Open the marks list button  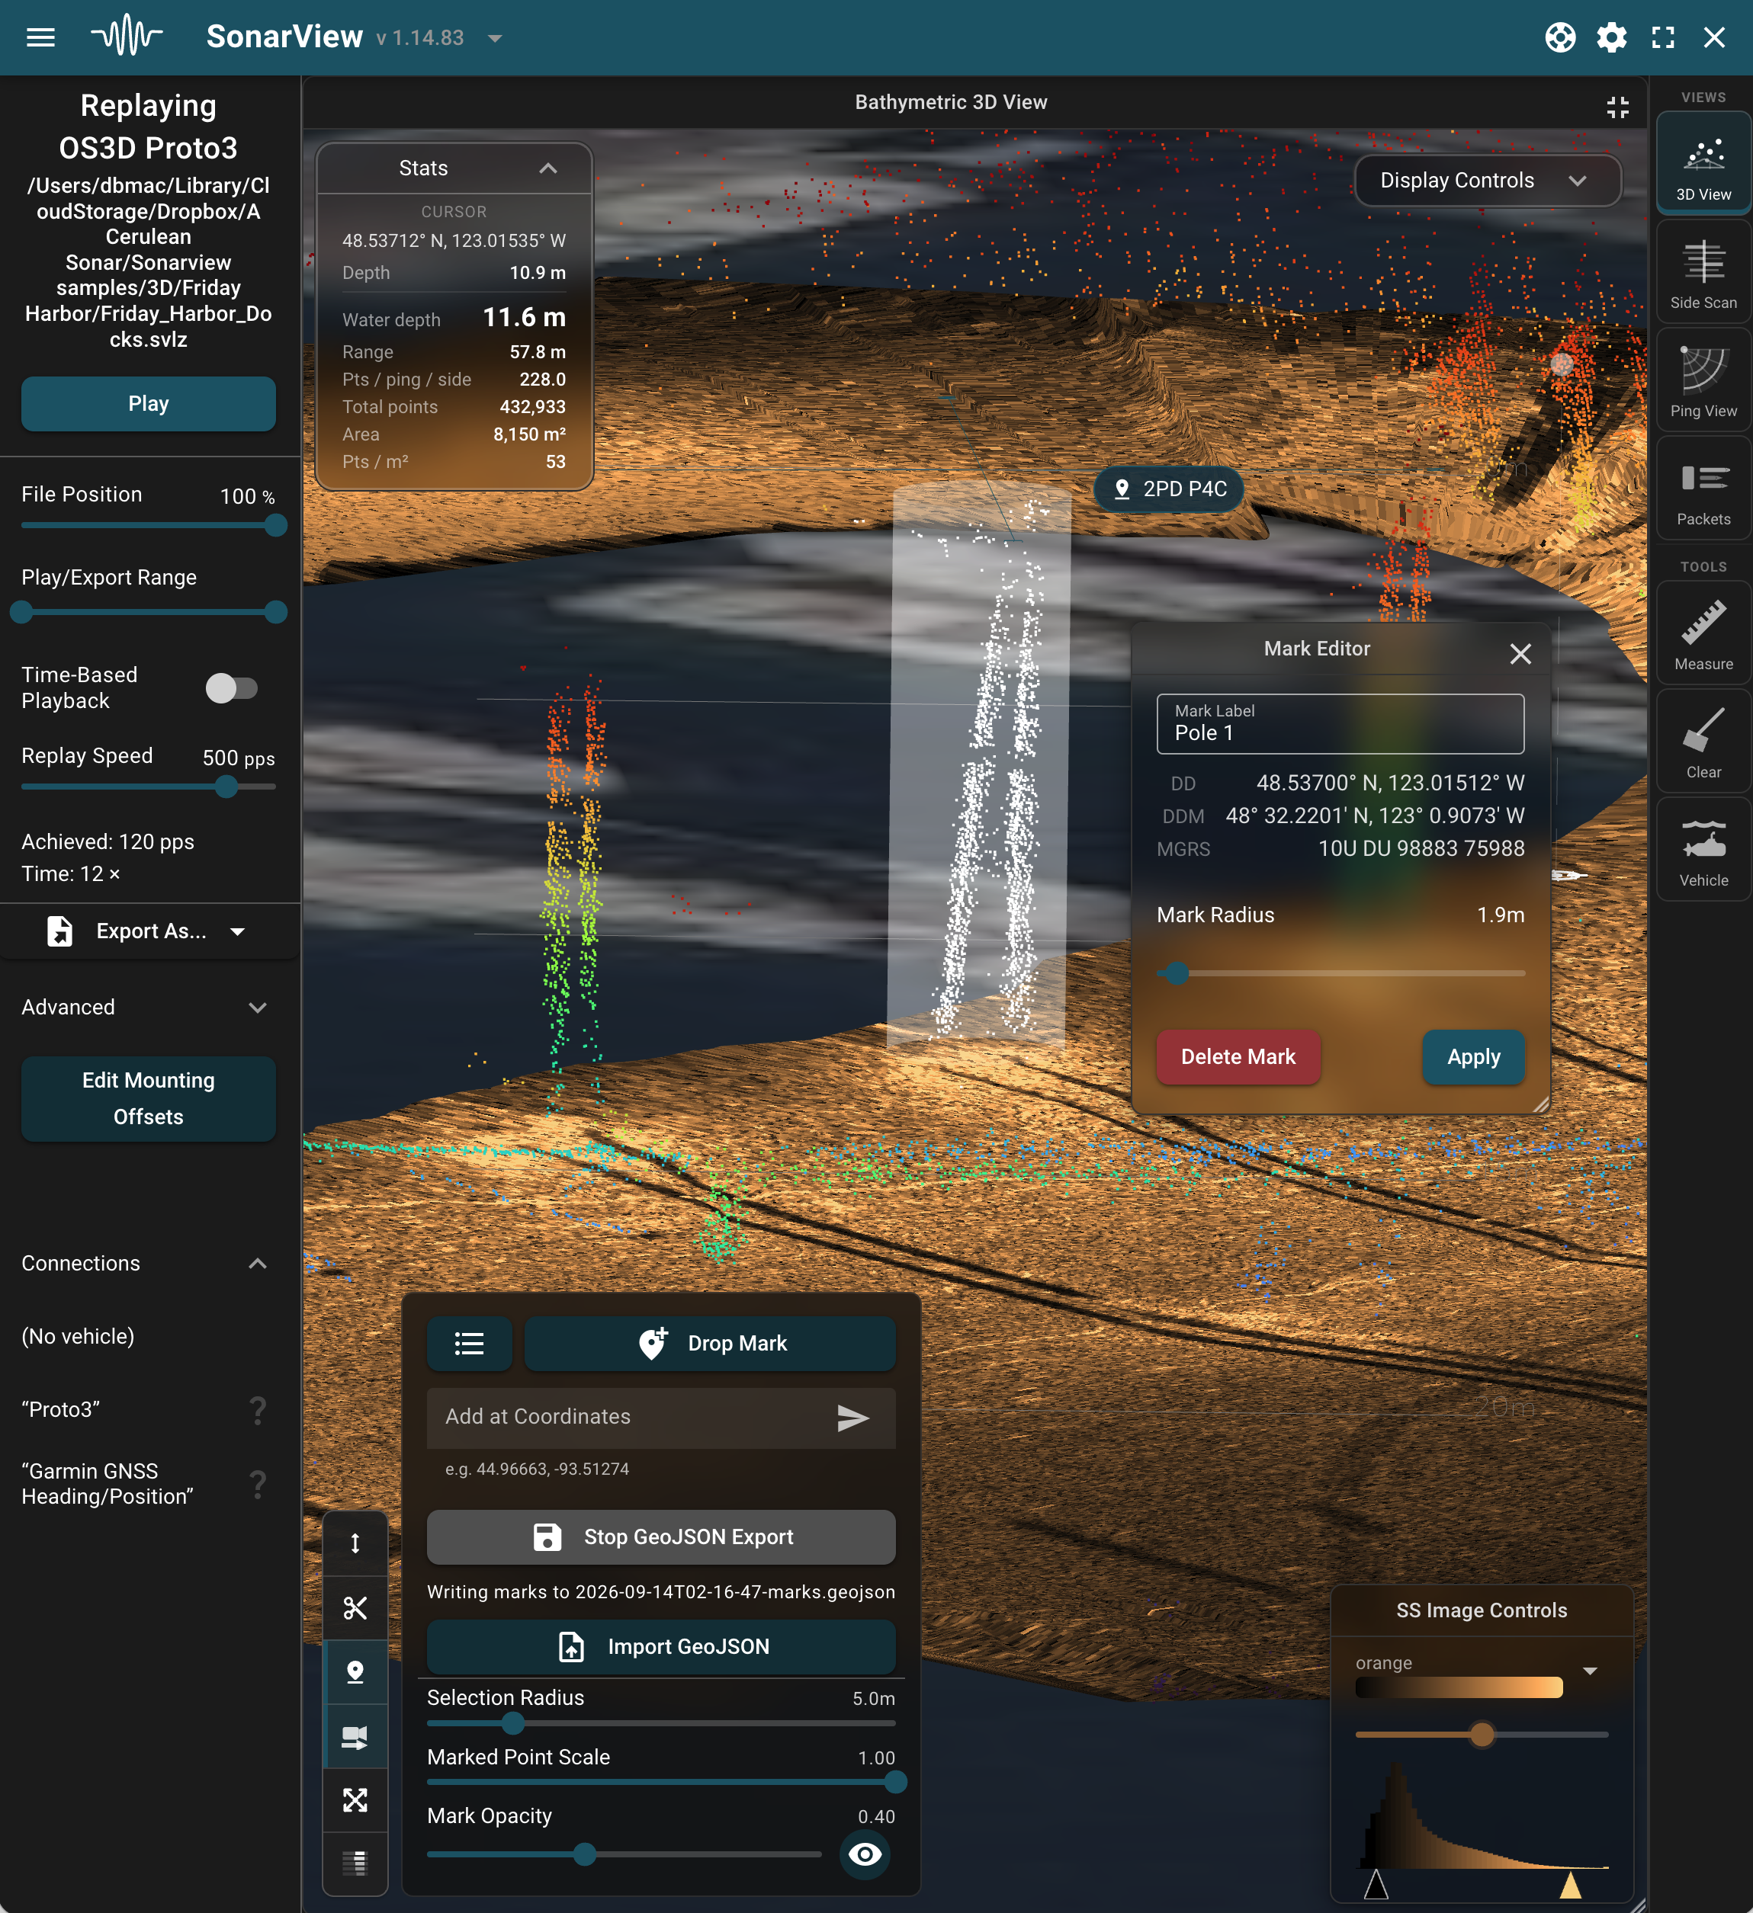coord(469,1343)
